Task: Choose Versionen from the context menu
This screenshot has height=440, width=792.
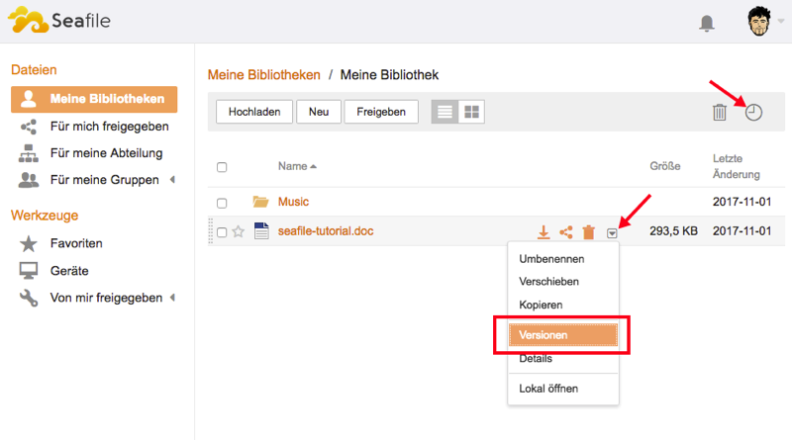Action: 562,335
